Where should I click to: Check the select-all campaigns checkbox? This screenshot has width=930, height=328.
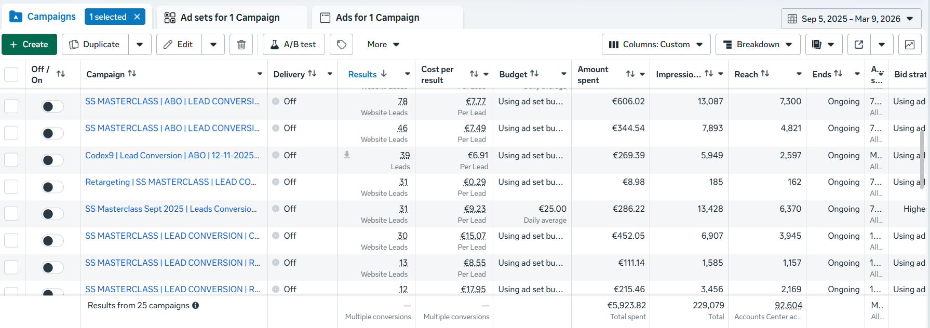tap(11, 74)
